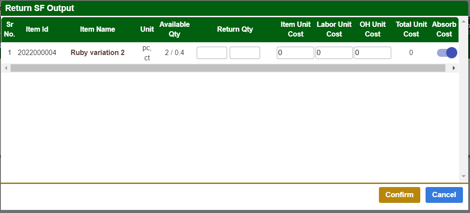Cancel the Return SF Output dialog
This screenshot has height=213, width=470.
tap(444, 195)
